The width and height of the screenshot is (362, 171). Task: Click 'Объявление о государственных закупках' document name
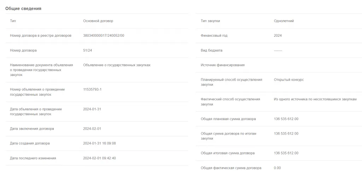click(x=117, y=65)
